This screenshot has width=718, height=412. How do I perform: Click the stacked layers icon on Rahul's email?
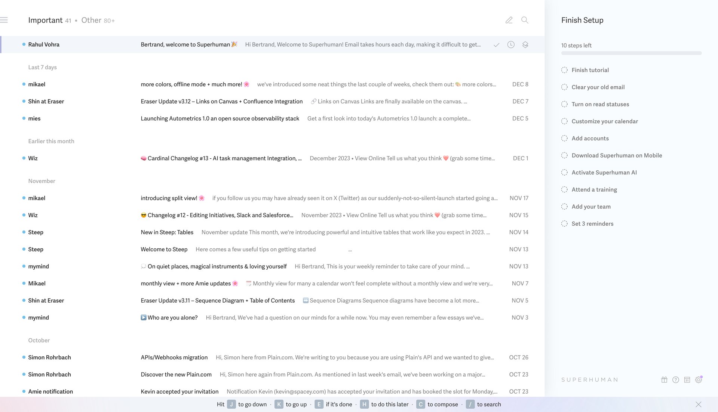pos(525,45)
